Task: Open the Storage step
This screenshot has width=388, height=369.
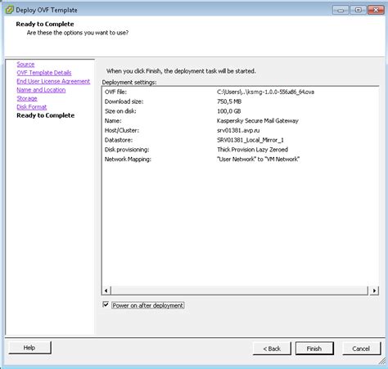Action: pos(27,98)
